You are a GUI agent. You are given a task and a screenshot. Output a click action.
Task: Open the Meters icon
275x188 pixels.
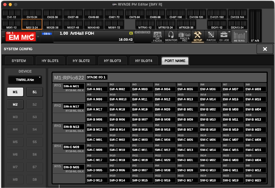click(x=239, y=37)
